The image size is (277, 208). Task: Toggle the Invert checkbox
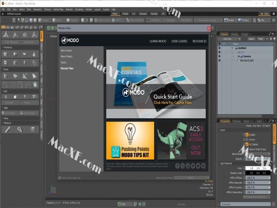click(x=247, y=140)
